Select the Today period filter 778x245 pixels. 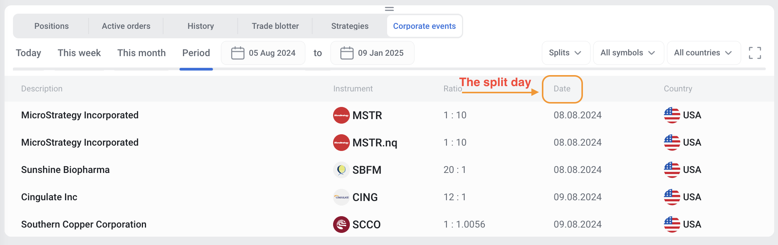[29, 53]
